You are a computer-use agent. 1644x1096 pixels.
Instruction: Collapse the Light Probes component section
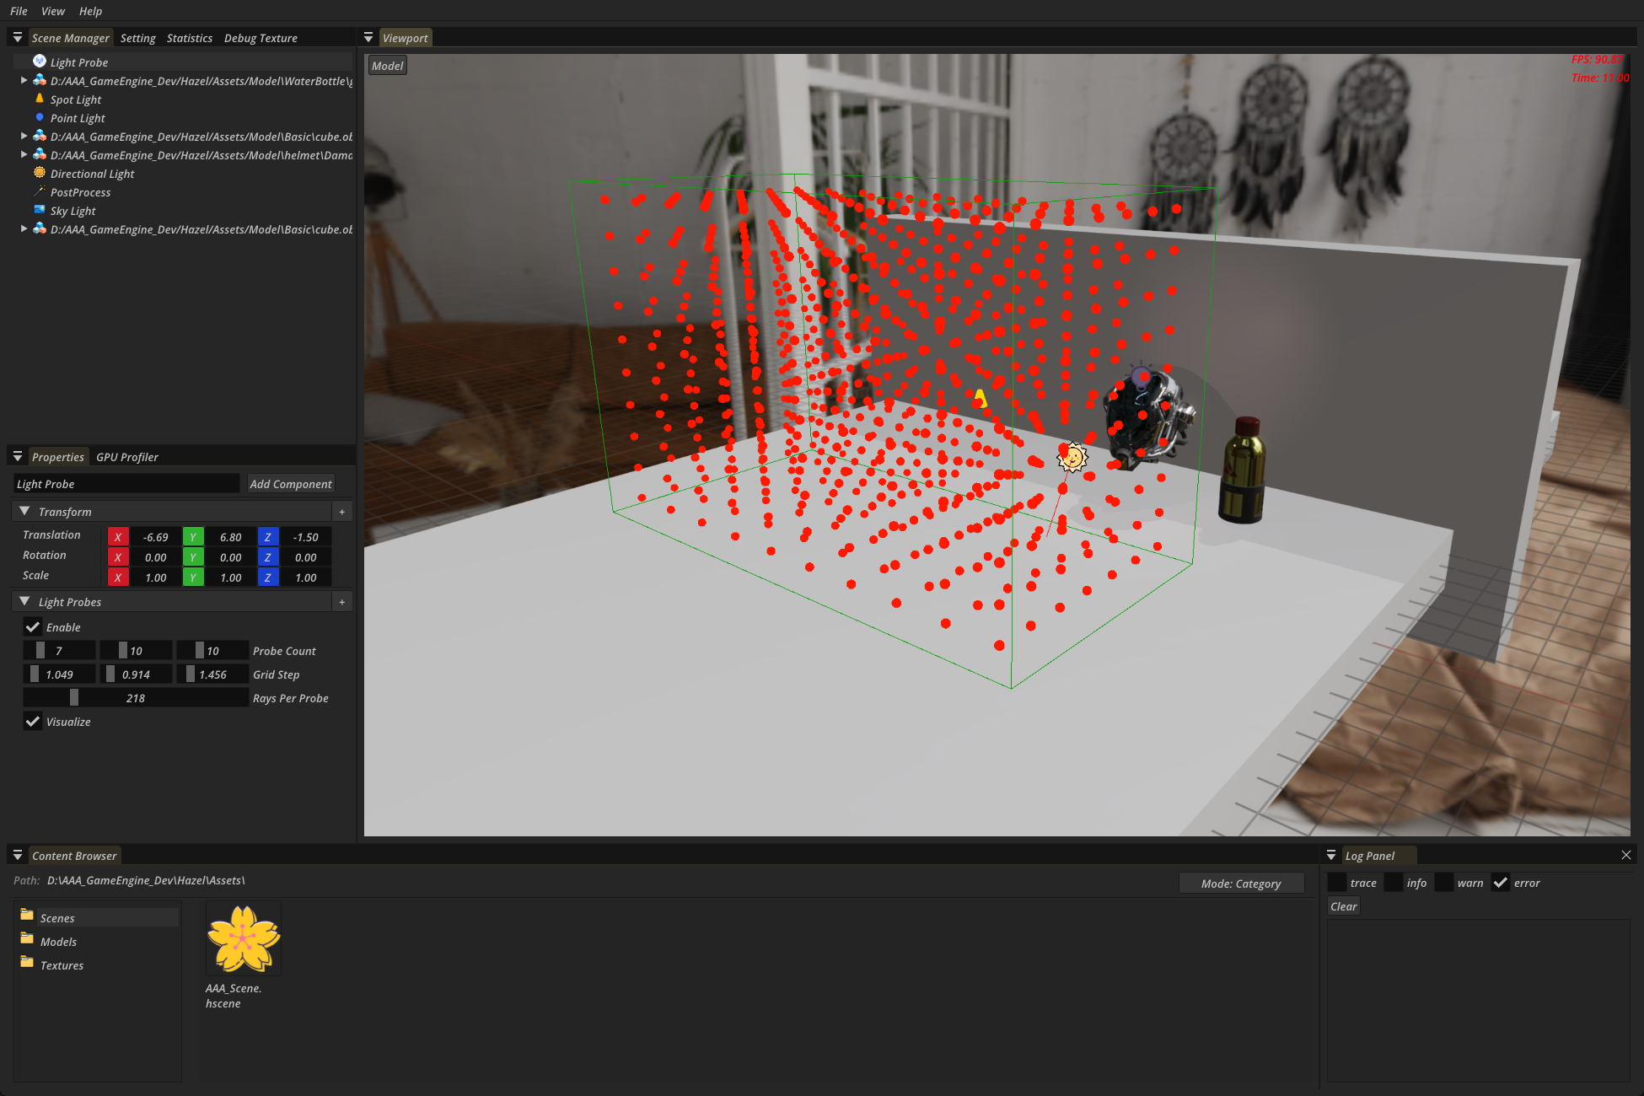tap(24, 602)
